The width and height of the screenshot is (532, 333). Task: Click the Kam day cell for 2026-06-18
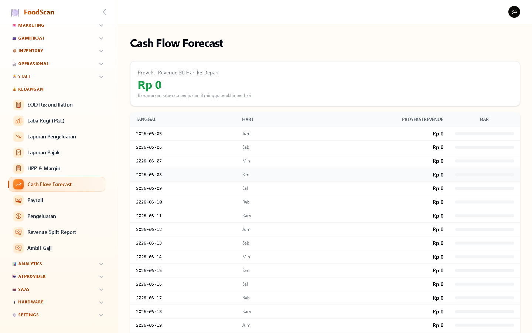click(247, 312)
